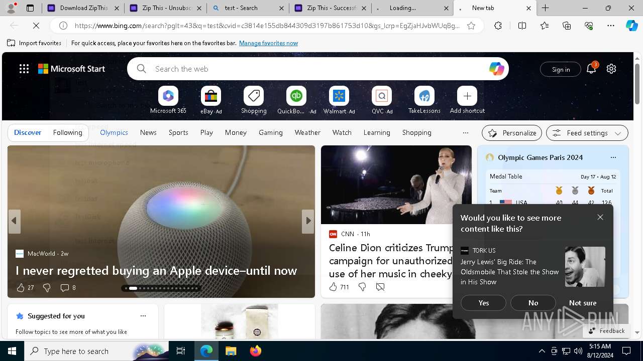Show hidden system tray icons
643x361 pixels.
pos(542,351)
